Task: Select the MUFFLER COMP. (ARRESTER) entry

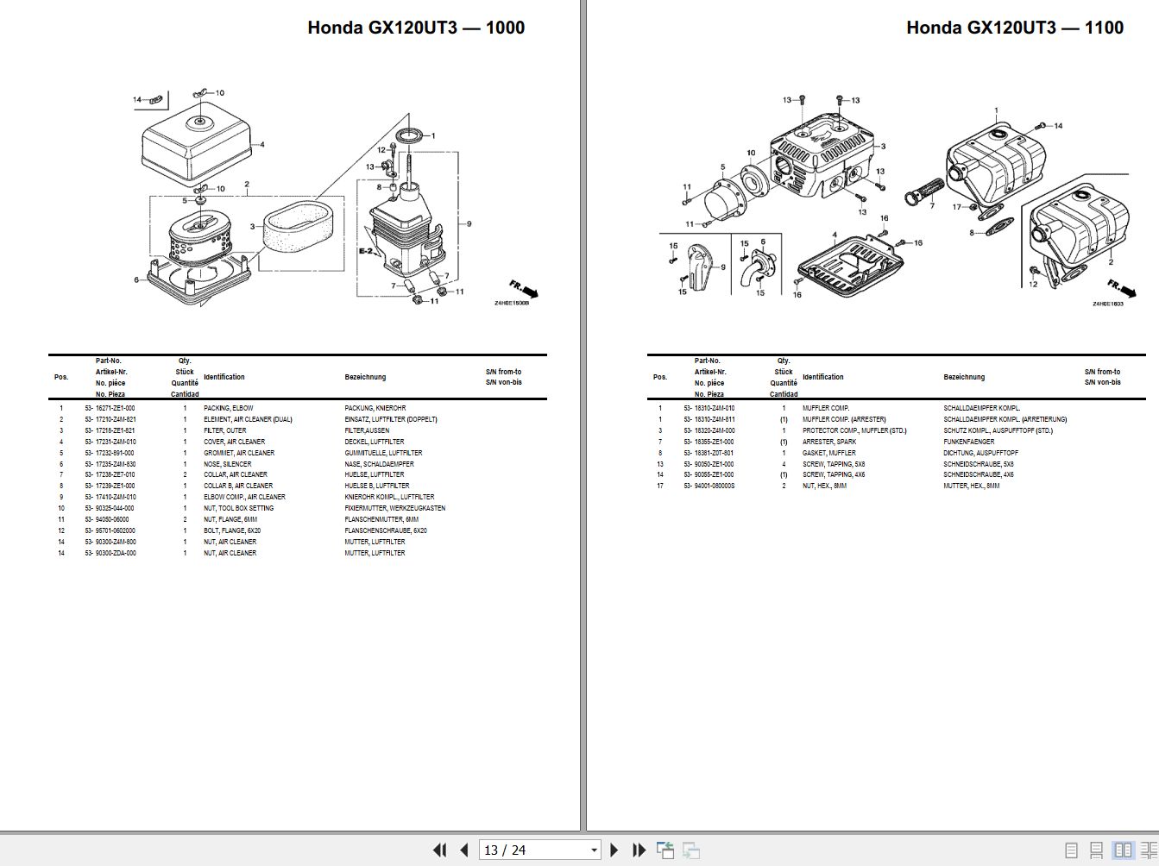Action: point(843,419)
